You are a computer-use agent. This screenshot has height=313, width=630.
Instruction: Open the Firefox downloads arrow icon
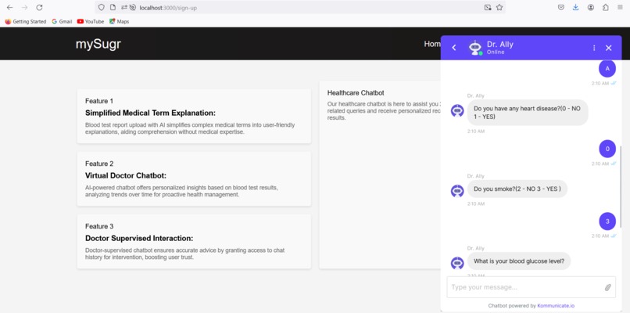click(x=576, y=7)
